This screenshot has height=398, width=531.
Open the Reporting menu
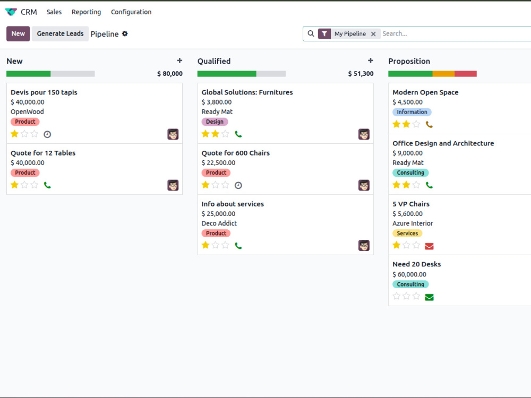[86, 12]
